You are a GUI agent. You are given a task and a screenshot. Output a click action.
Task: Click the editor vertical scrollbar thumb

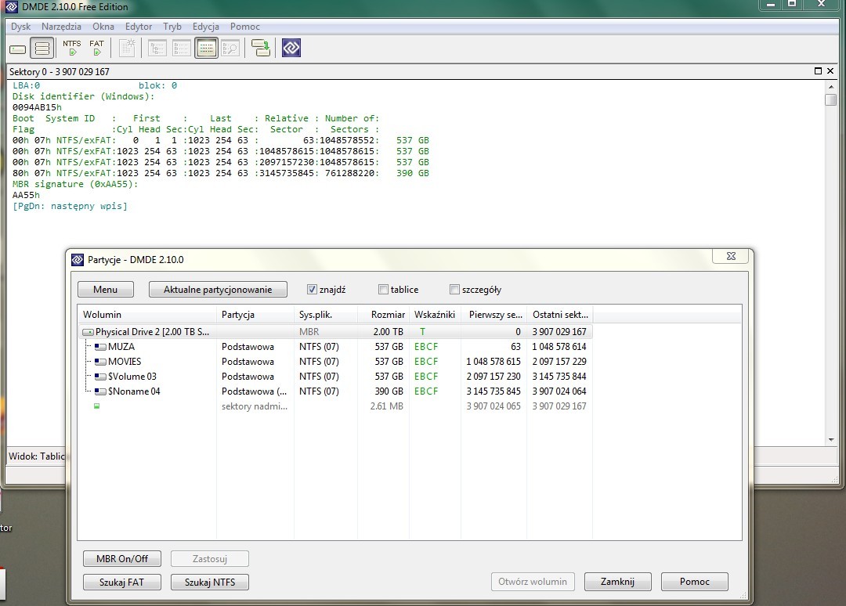click(831, 99)
